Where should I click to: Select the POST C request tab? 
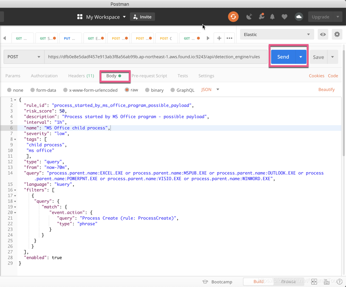tap(166, 38)
